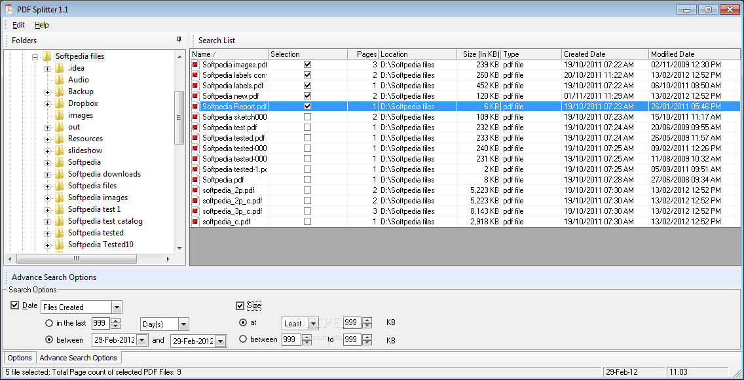Open the end date picker dropdown
The image size is (744, 380).
click(220, 341)
